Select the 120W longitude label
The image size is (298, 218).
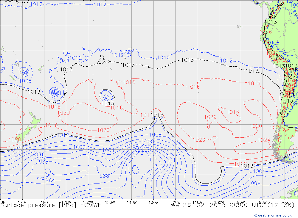176,203
